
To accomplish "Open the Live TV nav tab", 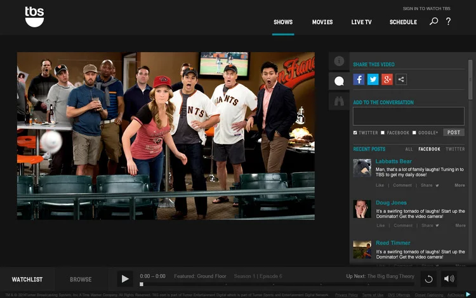I will click(x=361, y=22).
